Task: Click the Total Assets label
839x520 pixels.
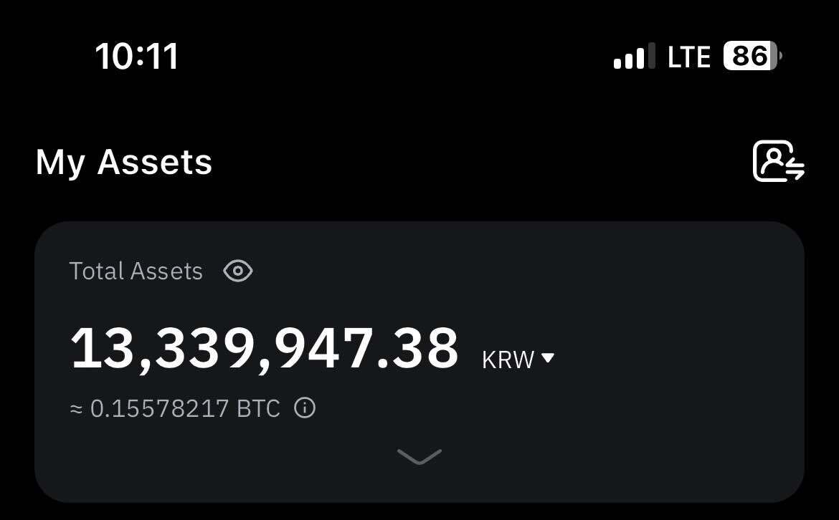Action: [136, 271]
